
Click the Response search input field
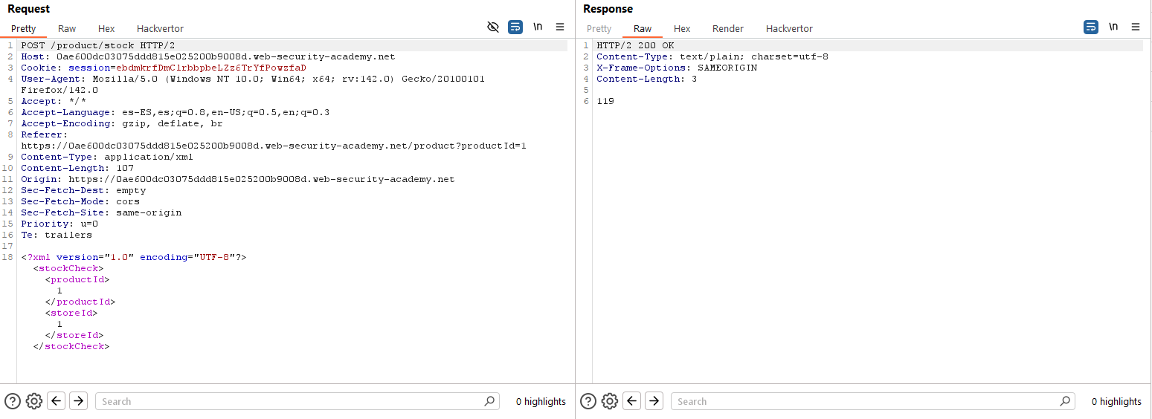point(866,401)
